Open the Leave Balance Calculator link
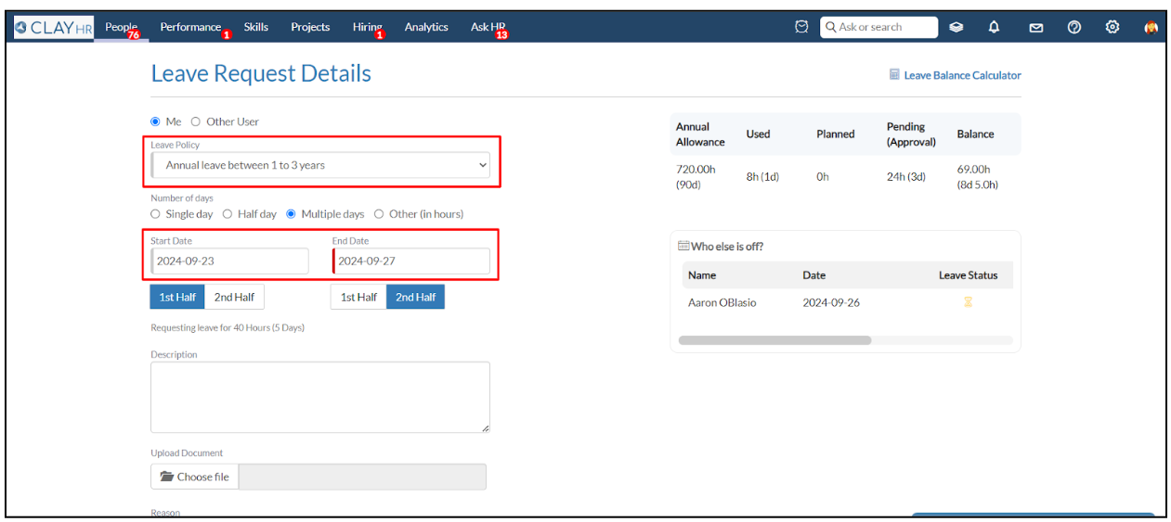Screen dimensions: 1171x522 click(x=962, y=75)
